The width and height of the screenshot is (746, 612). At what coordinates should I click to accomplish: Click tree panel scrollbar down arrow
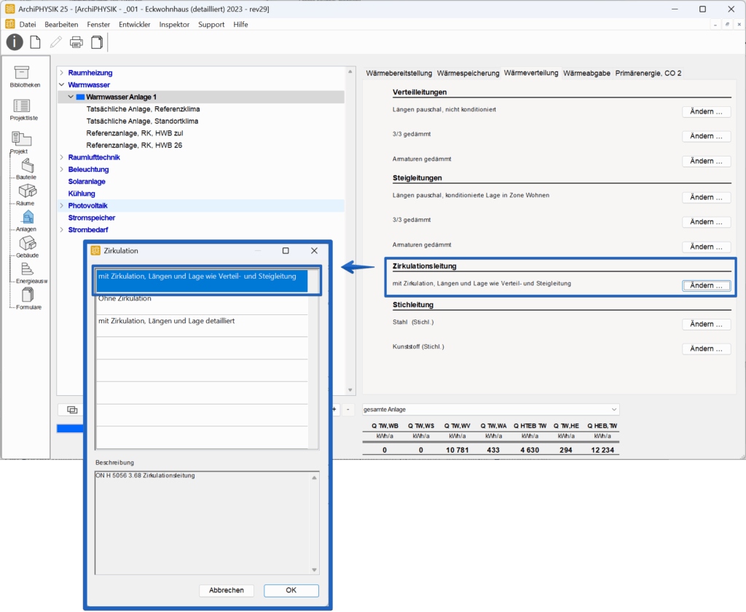[x=350, y=390]
